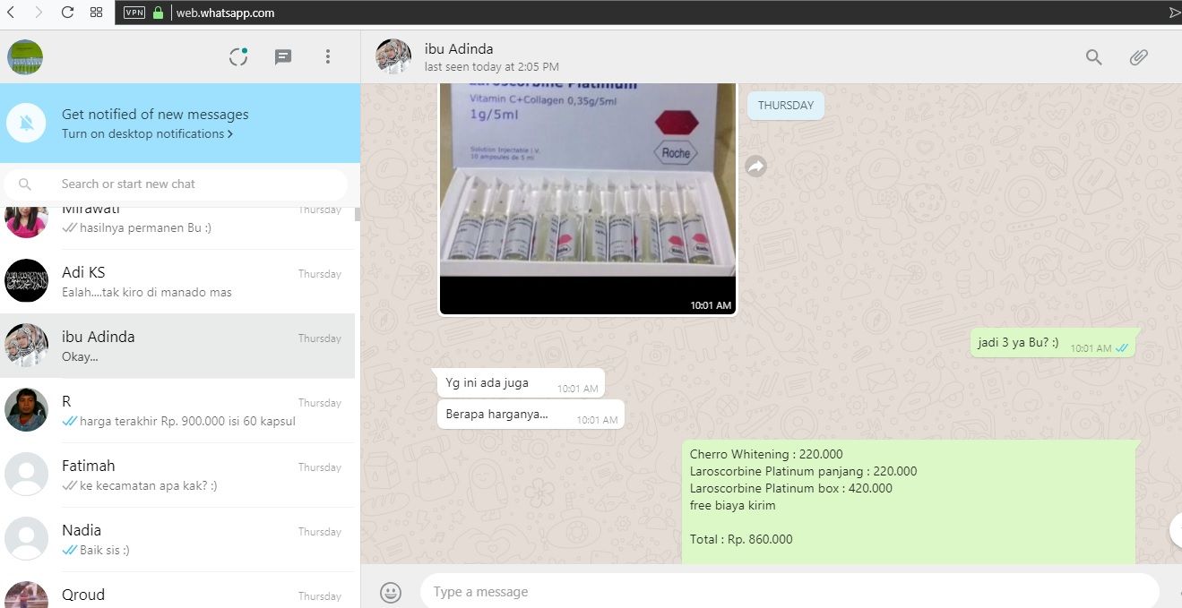Open your own profile picture
Image resolution: width=1182 pixels, height=608 pixels.
pos(25,57)
